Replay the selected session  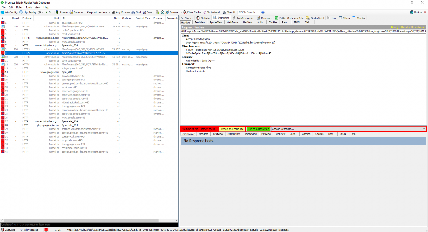[30, 12]
